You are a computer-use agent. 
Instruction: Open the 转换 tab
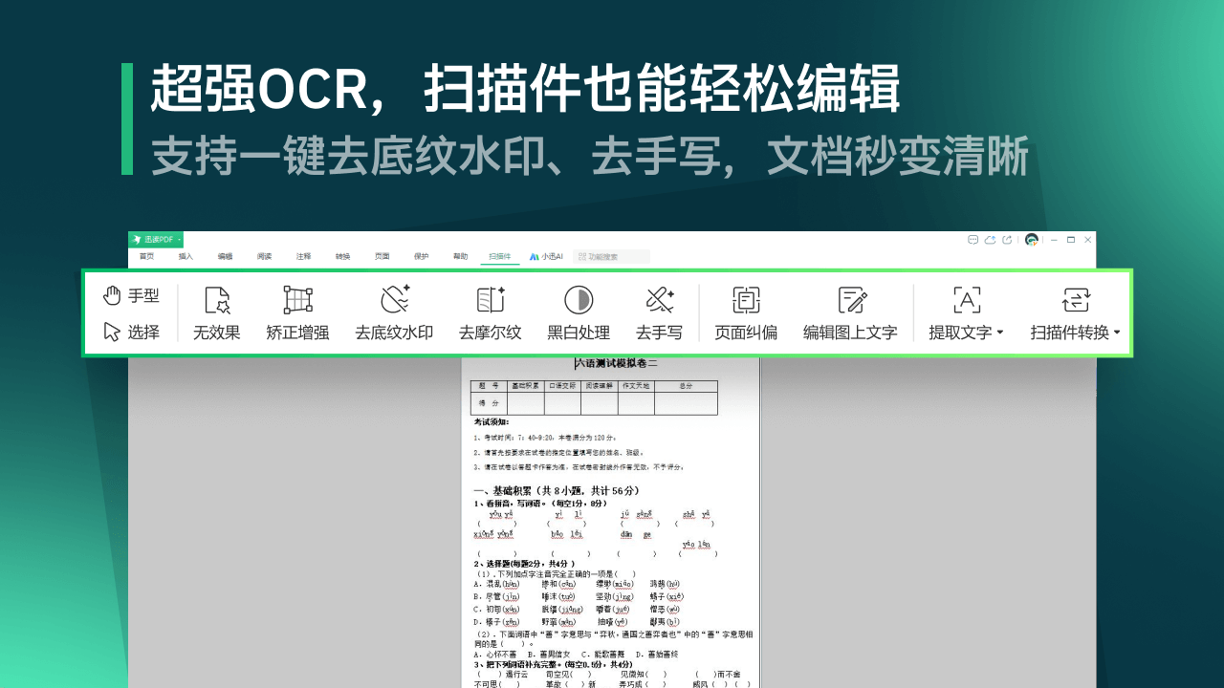342,256
